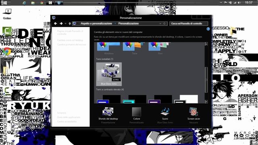
Task: Open the window title bar system icon
Action: tap(54, 18)
